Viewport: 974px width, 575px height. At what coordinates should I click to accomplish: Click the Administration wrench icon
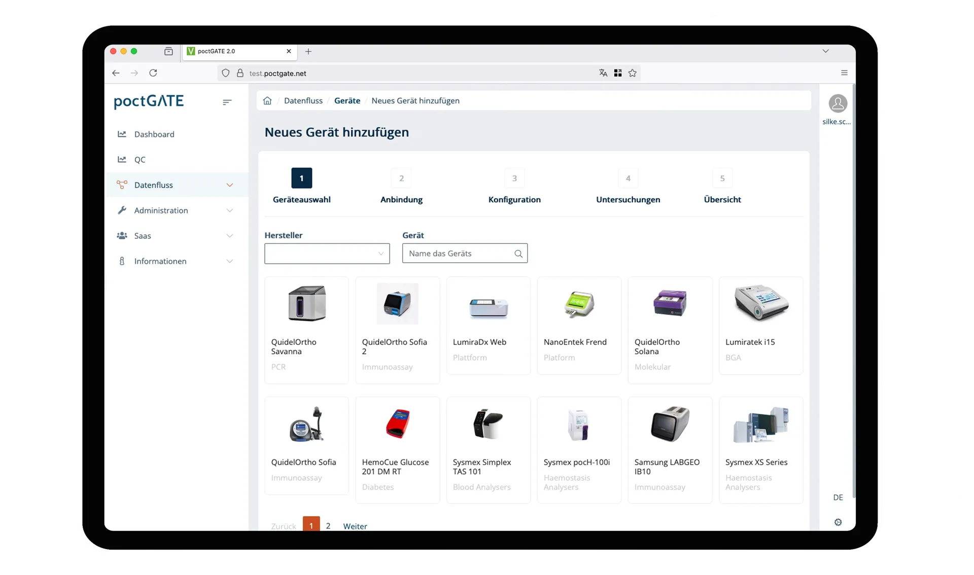pyautogui.click(x=122, y=210)
